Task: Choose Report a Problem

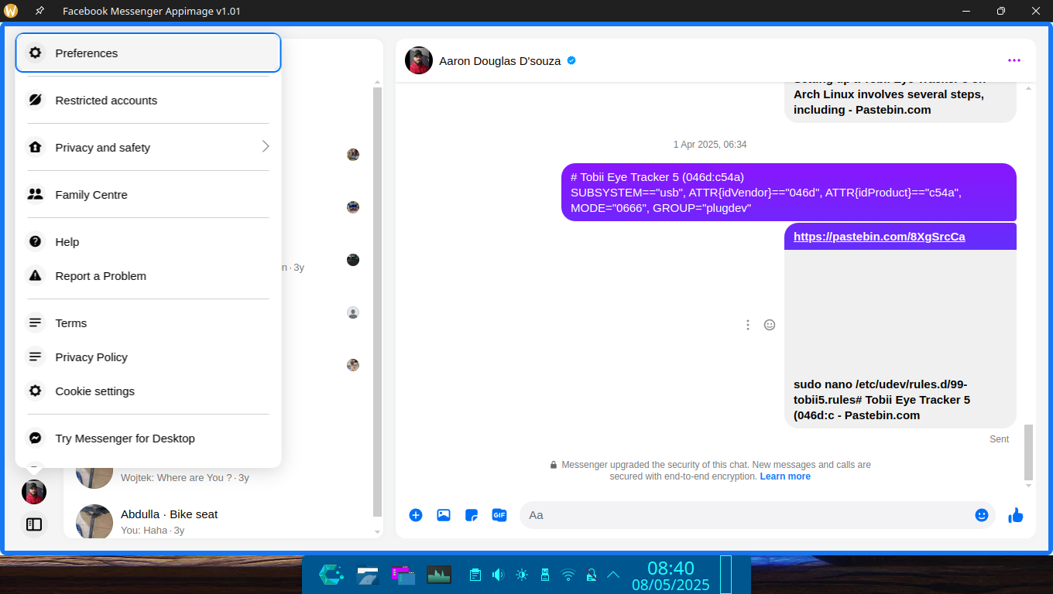Action: click(x=148, y=276)
